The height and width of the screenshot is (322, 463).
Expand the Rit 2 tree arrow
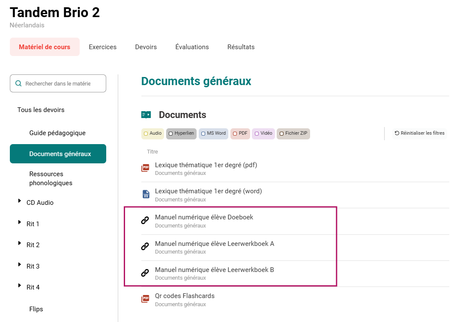tap(20, 243)
